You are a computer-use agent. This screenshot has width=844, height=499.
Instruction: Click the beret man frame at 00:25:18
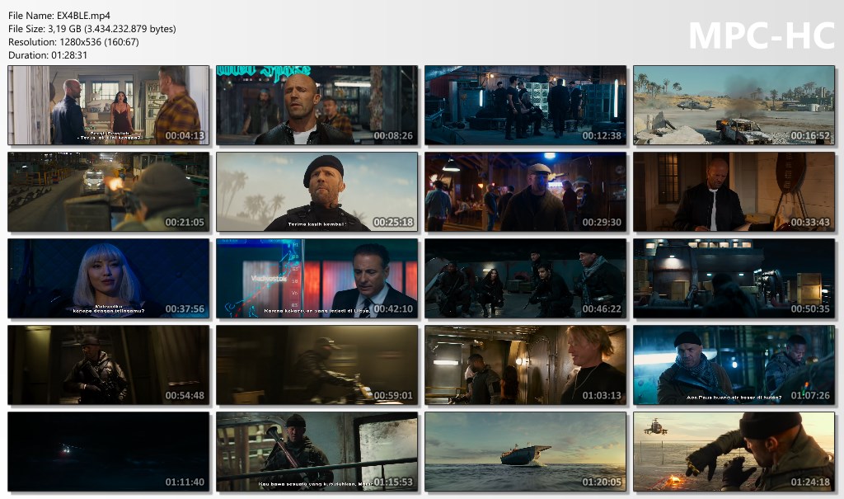317,192
